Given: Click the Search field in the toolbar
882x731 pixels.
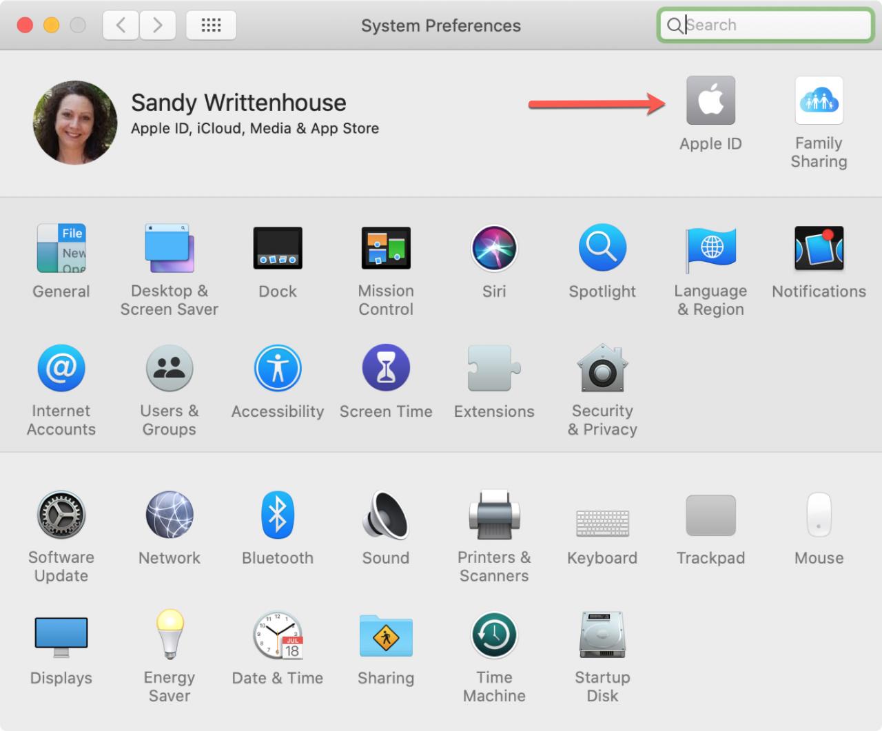Looking at the screenshot, I should 766,25.
